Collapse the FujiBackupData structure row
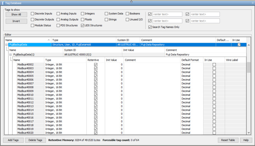Image resolution: width=255 pixels, height=146 pixels. (x=6, y=45)
